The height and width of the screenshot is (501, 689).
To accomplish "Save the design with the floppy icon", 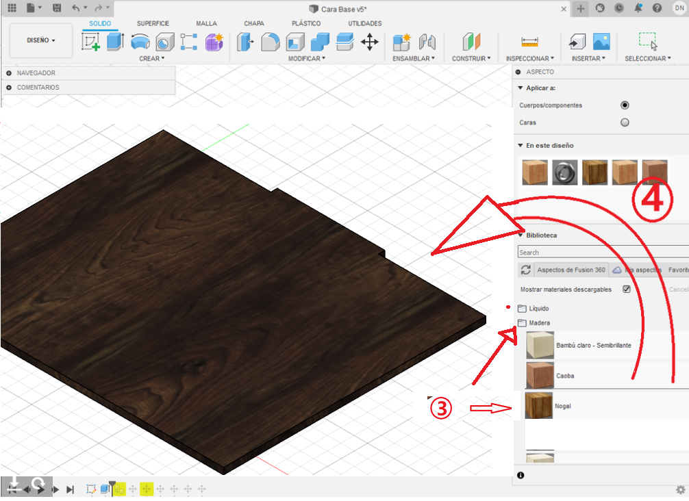I will click(57, 8).
